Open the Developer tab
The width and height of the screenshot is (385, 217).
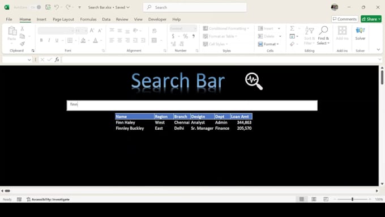[157, 19]
